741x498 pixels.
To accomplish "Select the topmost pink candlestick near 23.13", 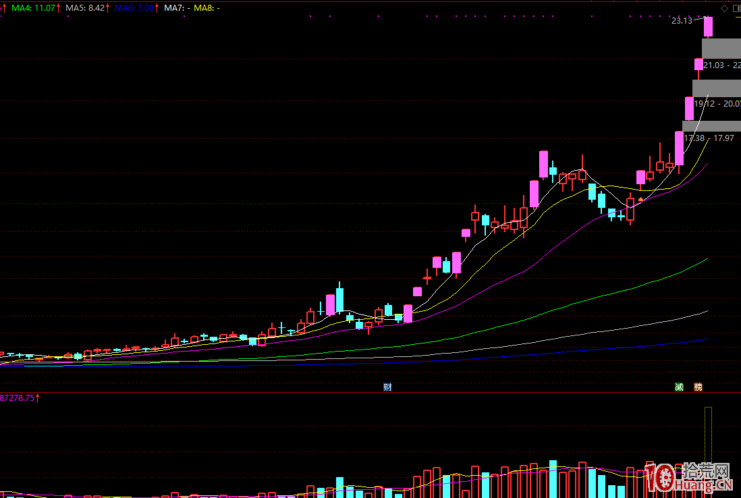I will click(709, 27).
